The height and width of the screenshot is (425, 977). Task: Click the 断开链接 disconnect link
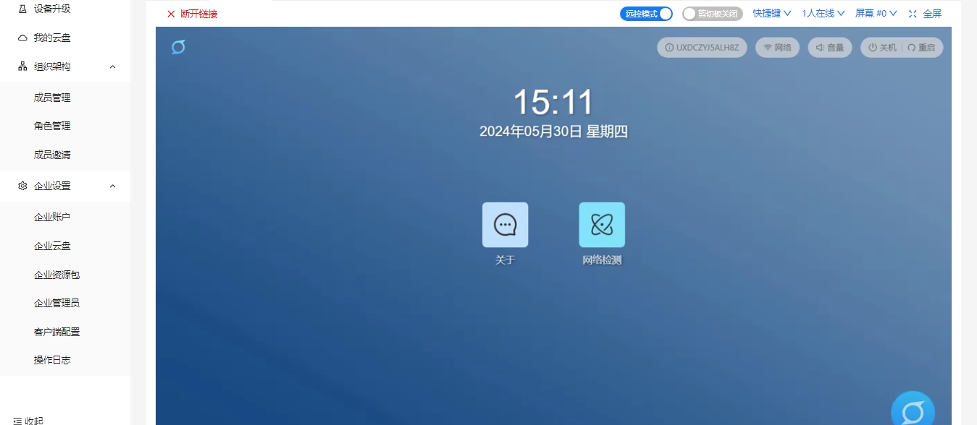[199, 14]
